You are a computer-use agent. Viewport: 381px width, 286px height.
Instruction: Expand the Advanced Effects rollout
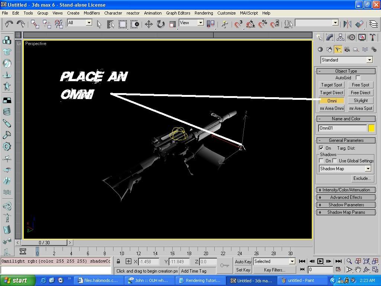[x=346, y=197]
